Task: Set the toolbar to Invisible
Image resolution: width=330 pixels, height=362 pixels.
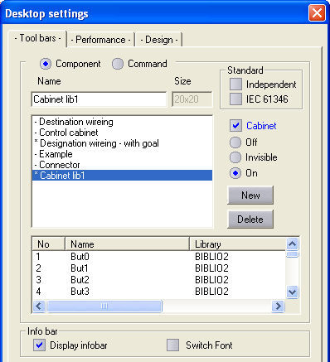Action: point(235,157)
